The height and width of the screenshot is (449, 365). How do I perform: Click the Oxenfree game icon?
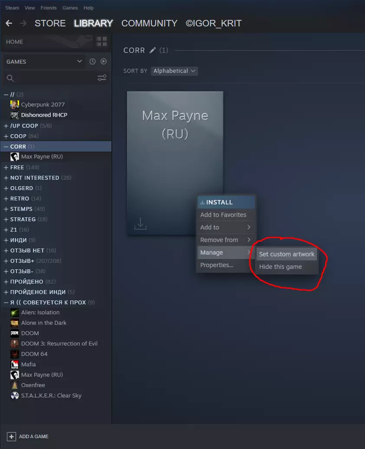15,385
